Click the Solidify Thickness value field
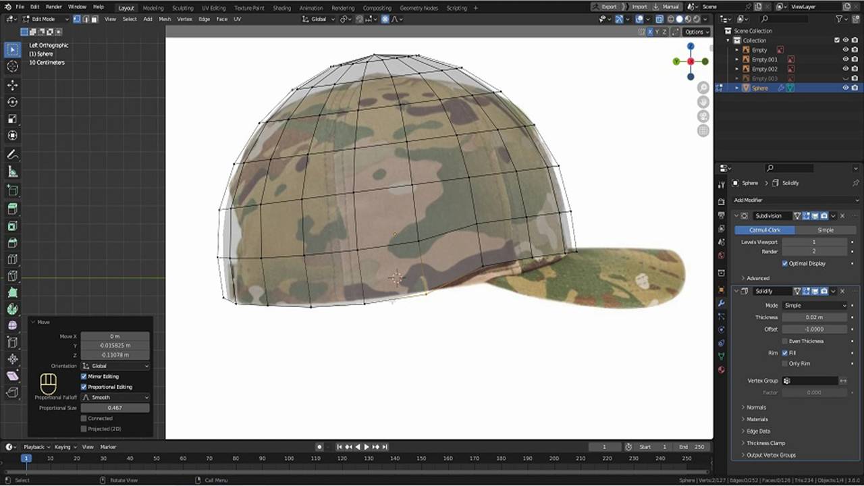 click(x=814, y=317)
